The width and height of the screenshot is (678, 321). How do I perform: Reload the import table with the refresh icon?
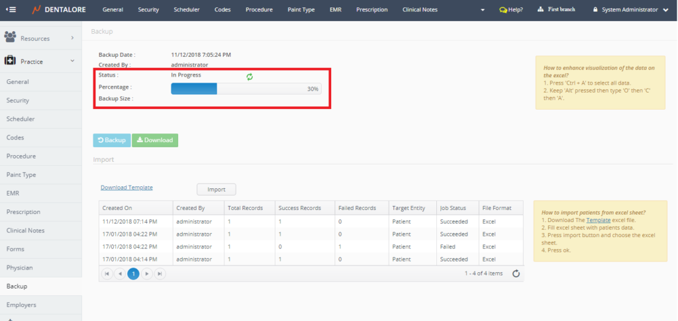coord(516,273)
